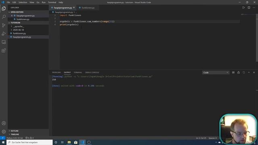Open the Extensions view
The image size is (258, 145).
(4, 50)
